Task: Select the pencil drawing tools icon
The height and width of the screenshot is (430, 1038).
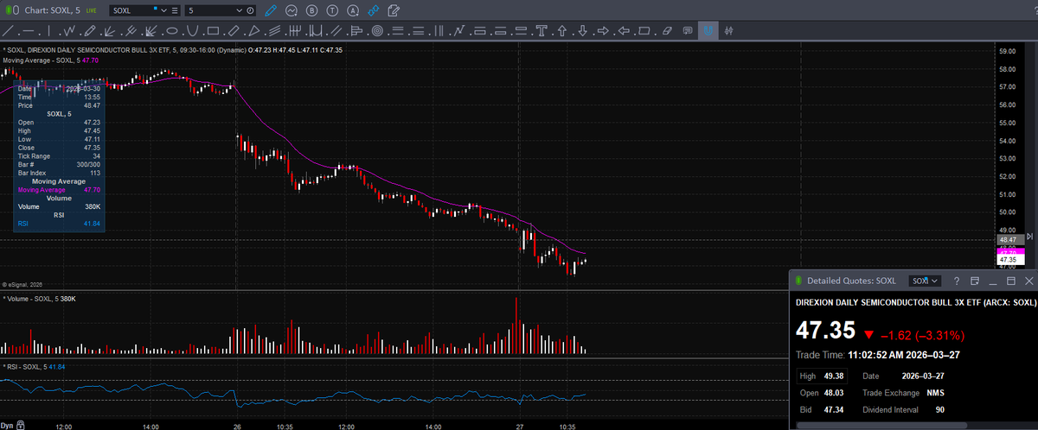Action: 271,11
